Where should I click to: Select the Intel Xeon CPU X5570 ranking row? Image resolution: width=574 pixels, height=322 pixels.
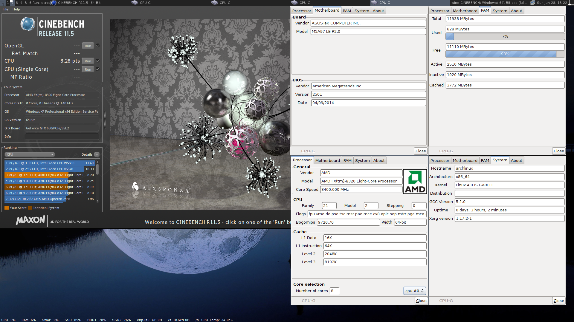click(x=50, y=169)
